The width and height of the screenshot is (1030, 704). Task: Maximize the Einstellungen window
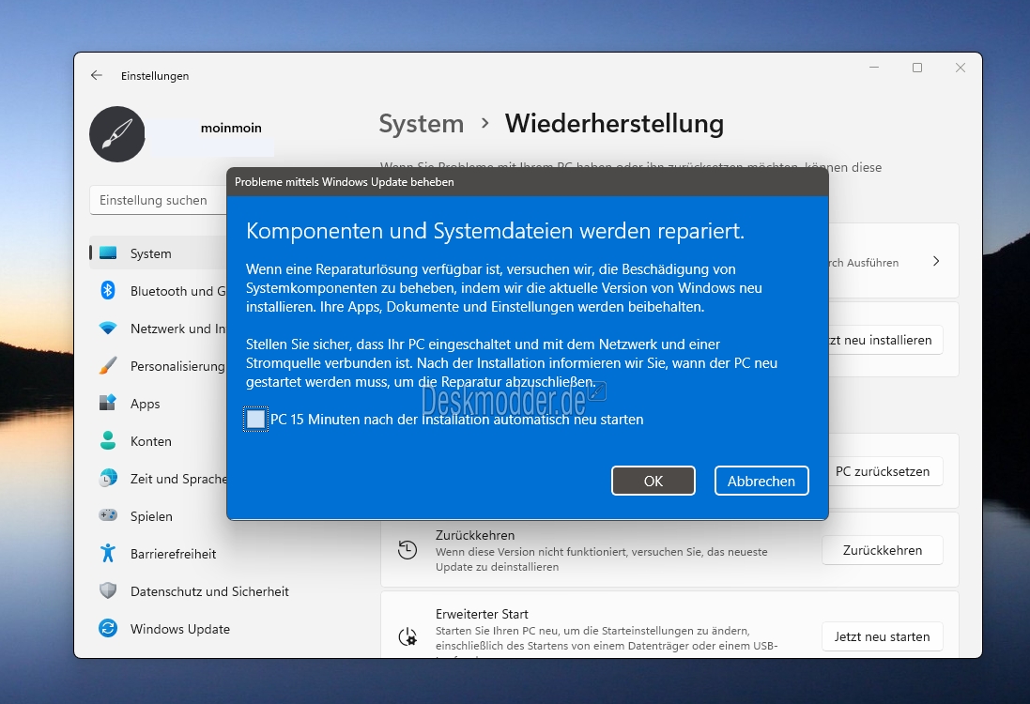[x=917, y=68]
